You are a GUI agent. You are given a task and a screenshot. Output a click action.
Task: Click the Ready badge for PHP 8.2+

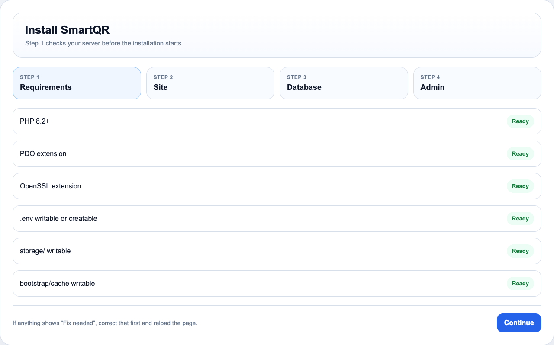click(x=520, y=121)
